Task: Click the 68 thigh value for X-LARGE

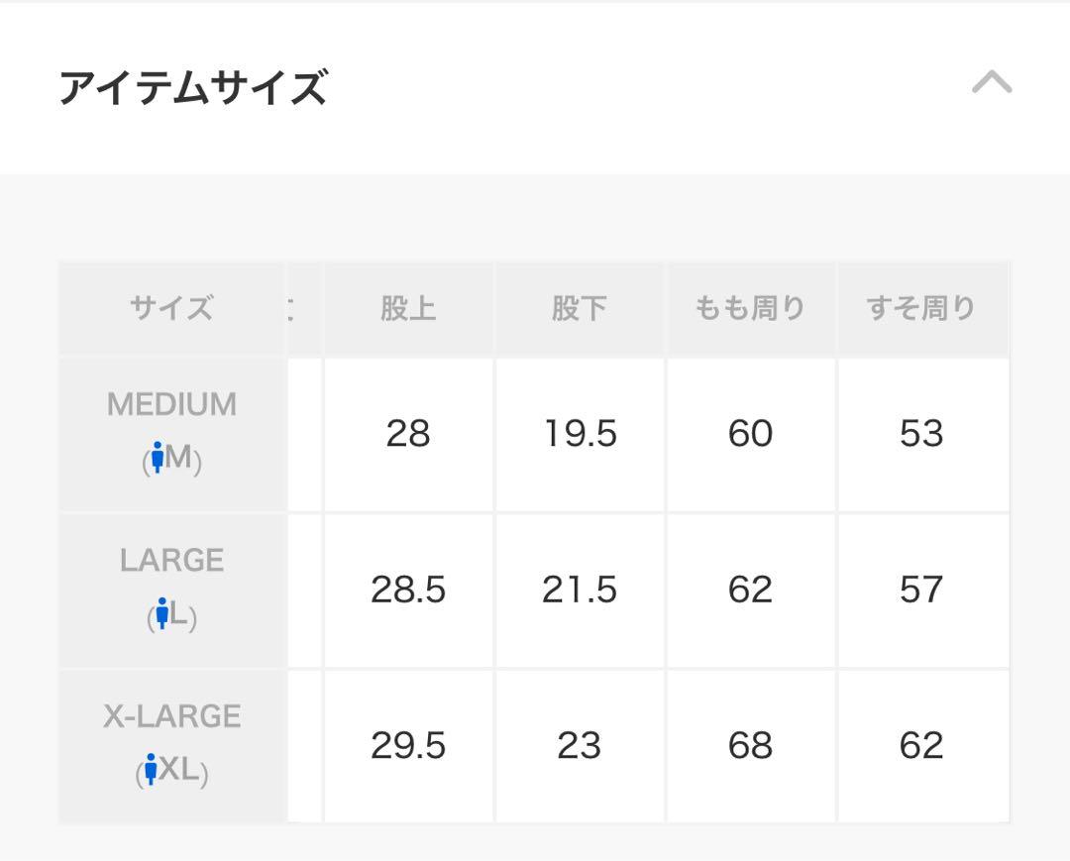Action: [x=751, y=746]
